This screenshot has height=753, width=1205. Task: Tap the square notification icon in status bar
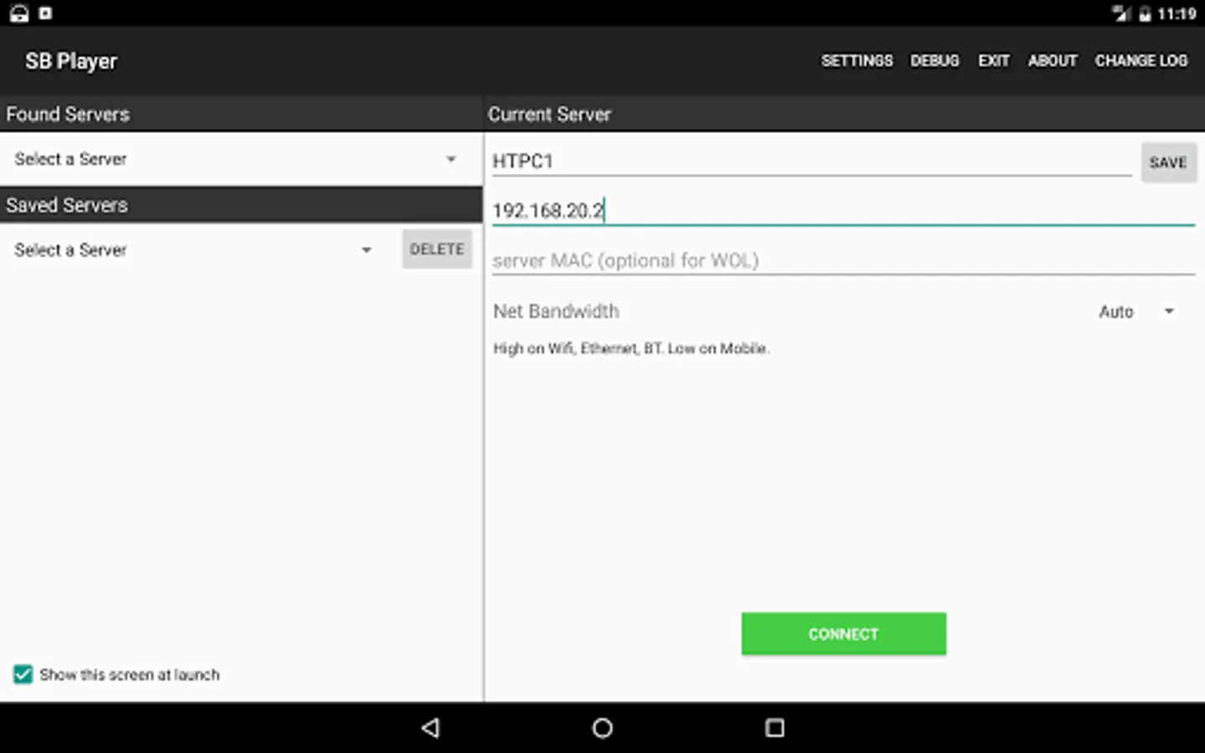pyautogui.click(x=46, y=13)
